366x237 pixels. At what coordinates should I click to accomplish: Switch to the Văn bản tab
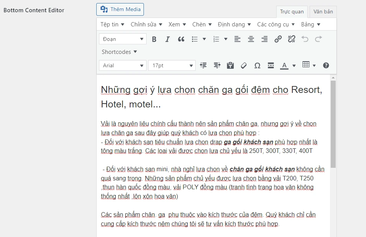pyautogui.click(x=323, y=11)
